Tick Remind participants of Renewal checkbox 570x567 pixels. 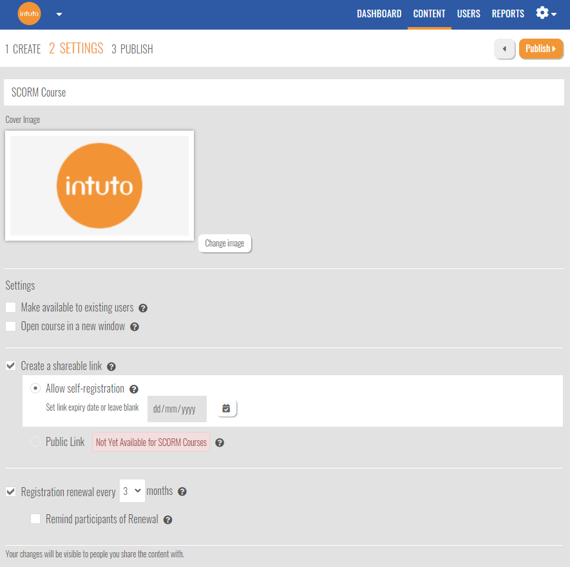coord(35,519)
